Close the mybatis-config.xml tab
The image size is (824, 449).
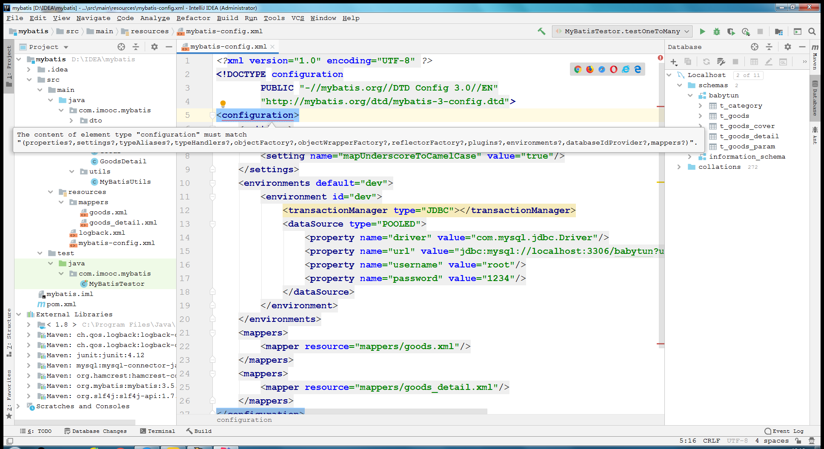(272, 47)
